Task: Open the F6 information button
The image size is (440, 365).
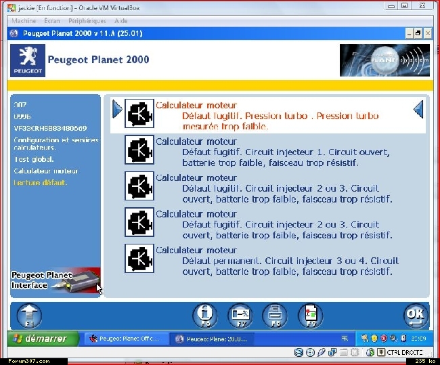Action: coord(205,316)
